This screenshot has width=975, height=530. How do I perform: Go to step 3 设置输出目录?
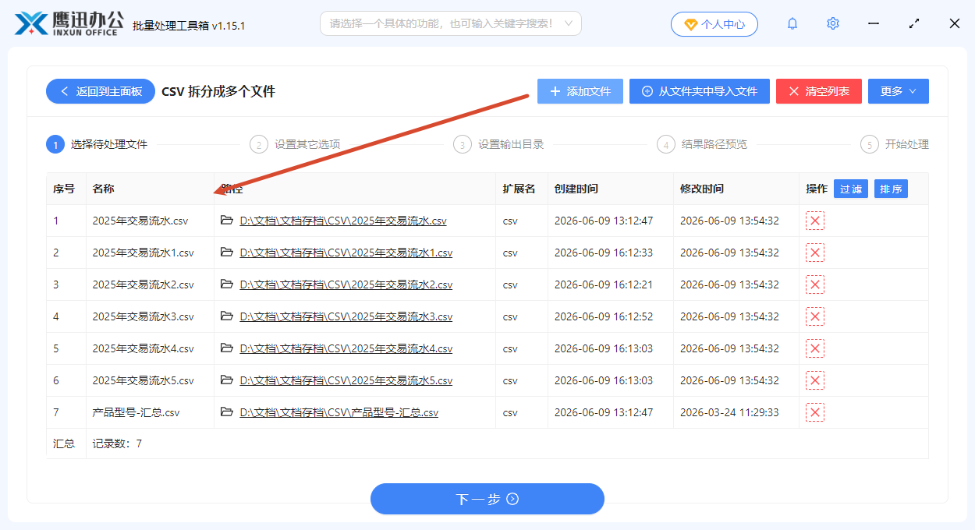(498, 144)
